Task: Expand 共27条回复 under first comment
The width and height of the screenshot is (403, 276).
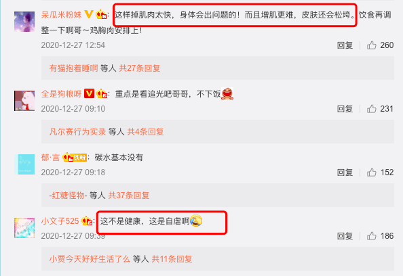Action: click(140, 68)
